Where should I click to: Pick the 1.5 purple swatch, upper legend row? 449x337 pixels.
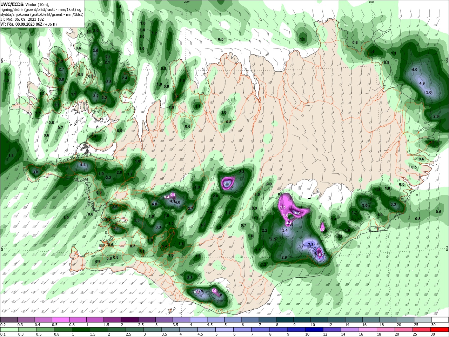pyautogui.click(x=112, y=319)
